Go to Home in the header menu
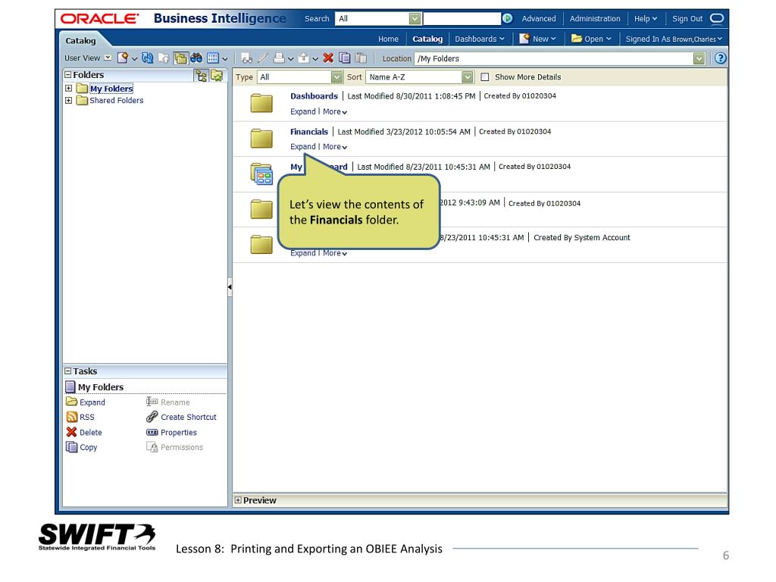The width and height of the screenshot is (776, 582). click(x=388, y=39)
